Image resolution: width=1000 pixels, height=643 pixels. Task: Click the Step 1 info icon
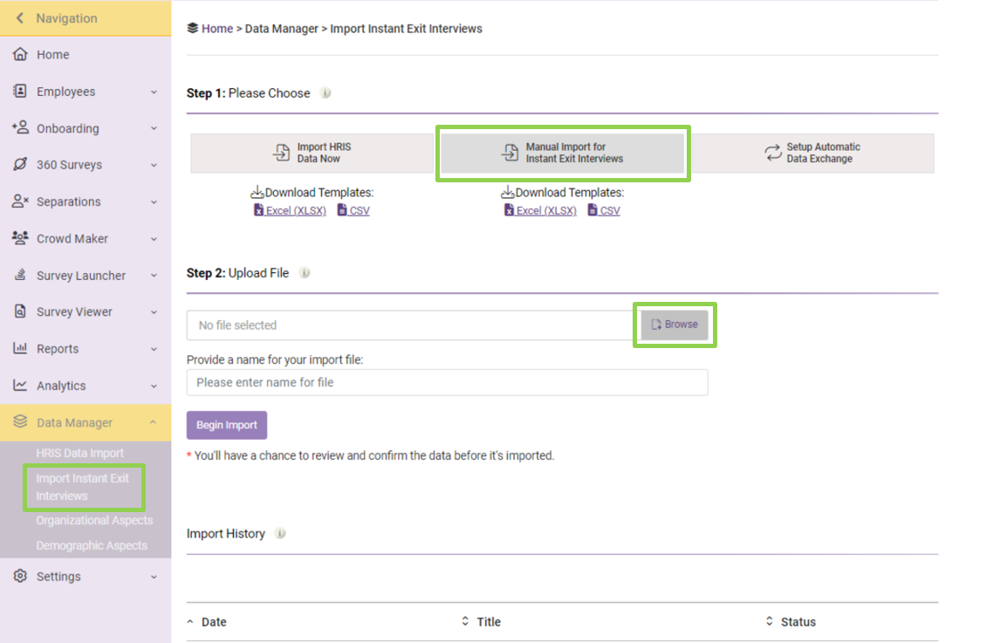[x=327, y=92]
